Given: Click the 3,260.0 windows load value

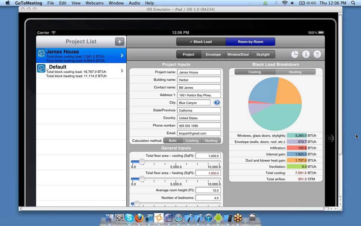Looking at the screenshot, I should coord(297,136).
